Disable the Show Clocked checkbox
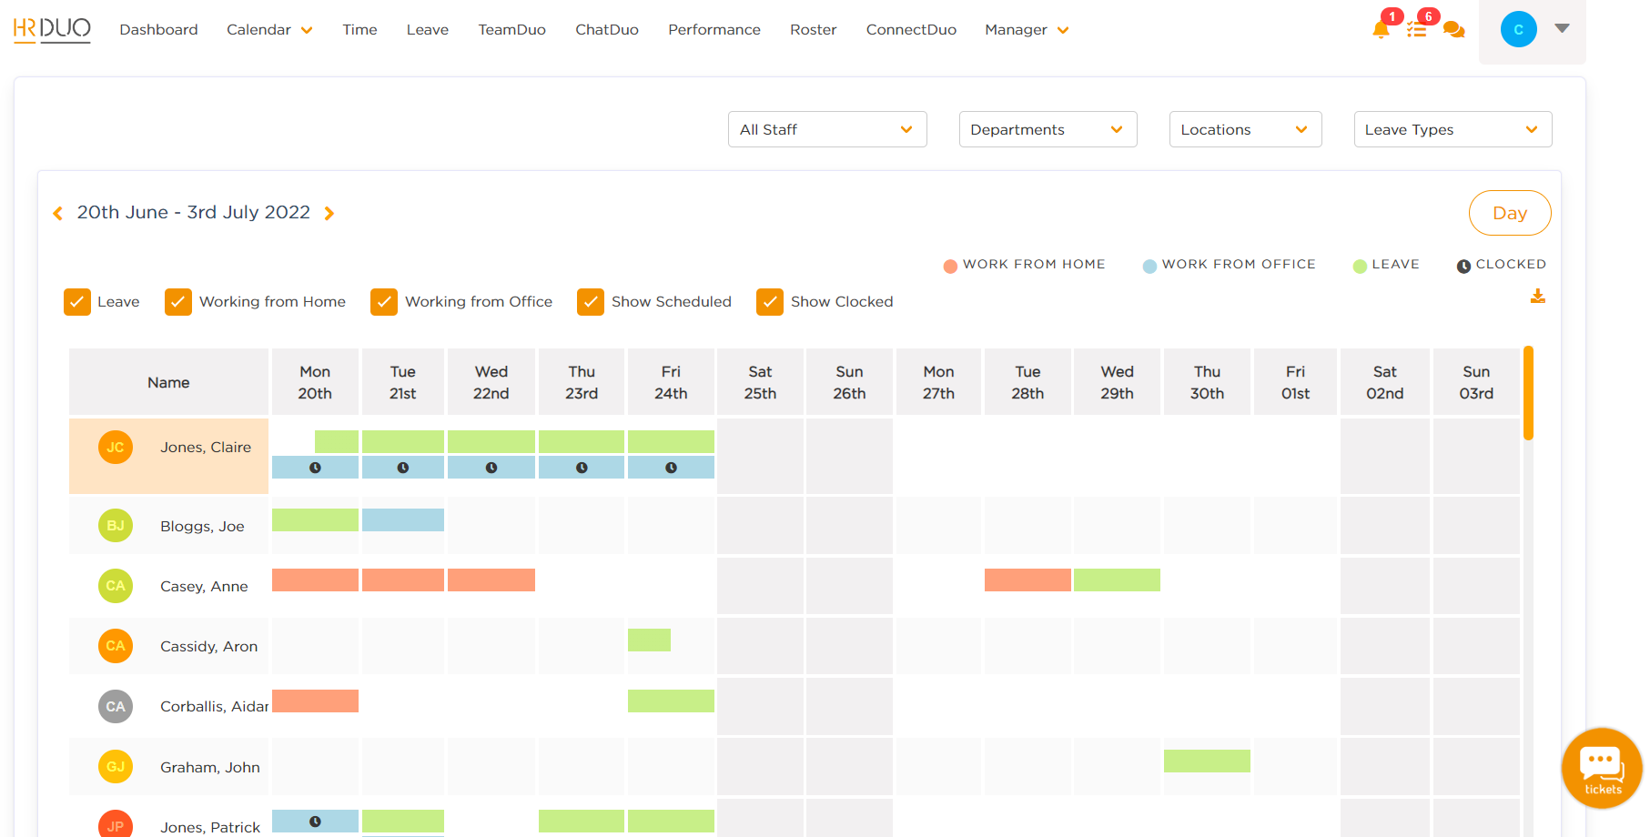Viewport: 1650px width, 837px height. coord(770,302)
